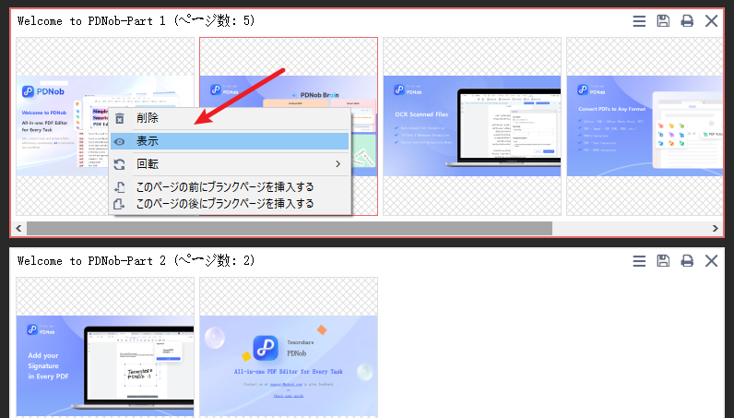Select このページの前にブランクページを挿入する
734x418 pixels.
coord(230,187)
